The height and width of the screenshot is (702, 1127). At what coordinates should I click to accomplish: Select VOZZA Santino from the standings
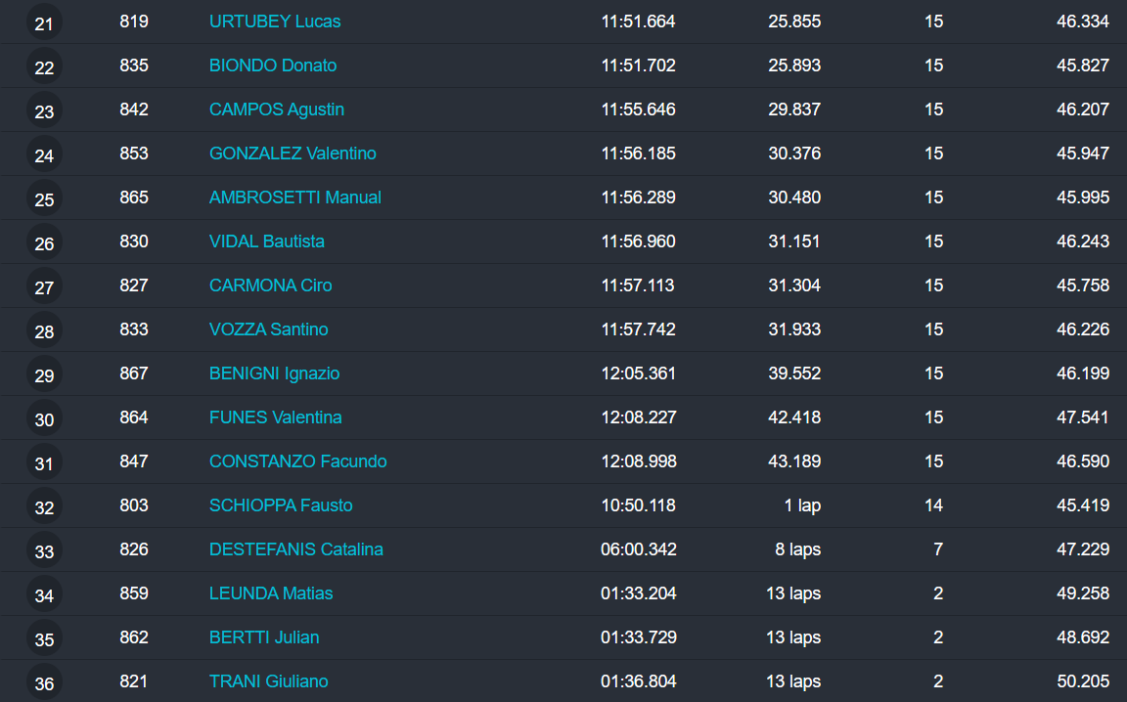269,329
